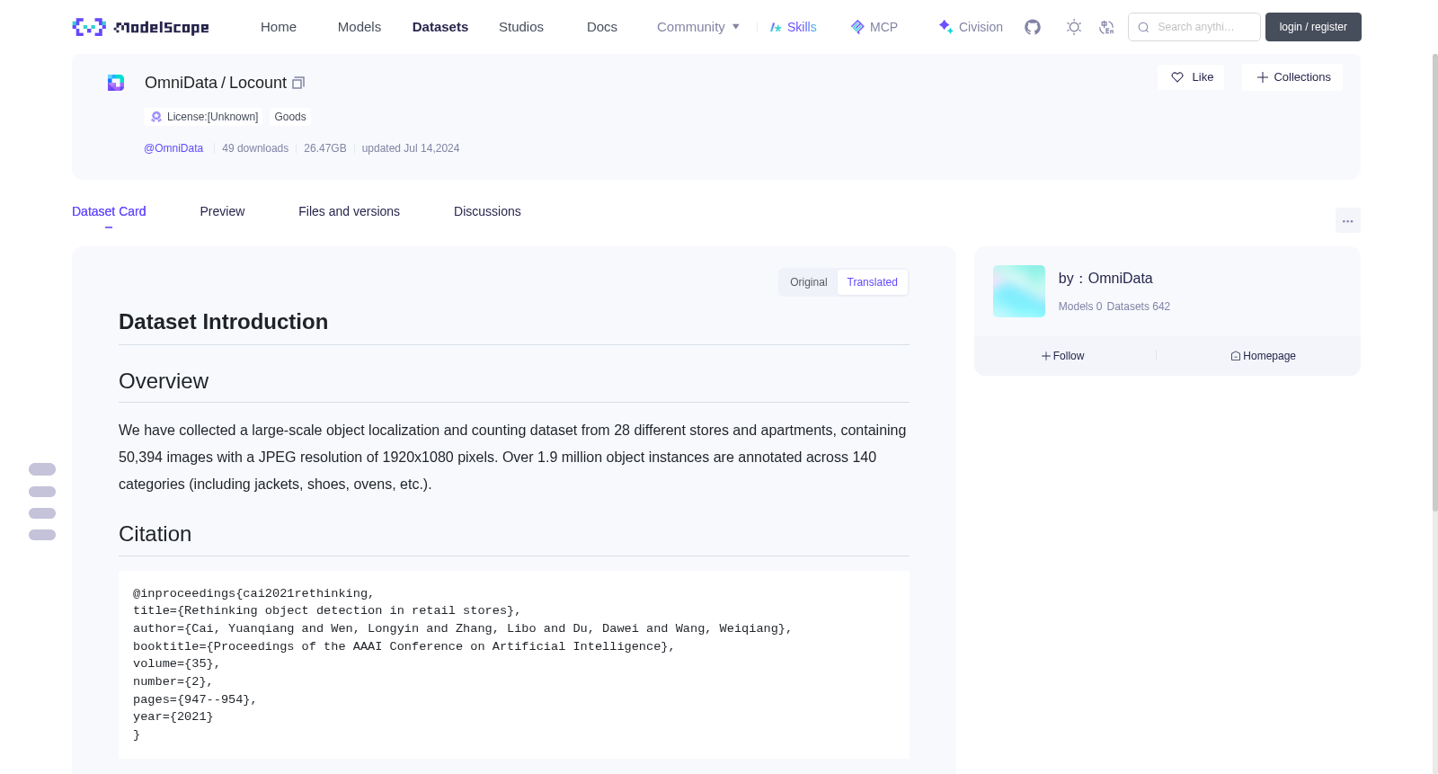Click the '26.47GB' size text
Screen dimensions: 1438x774
tap(325, 148)
